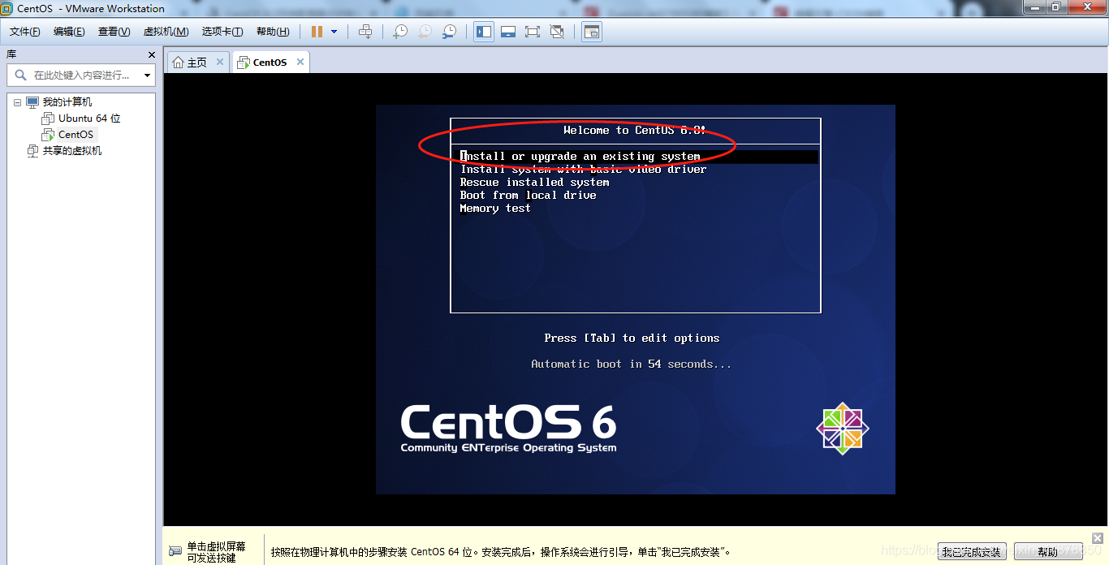1109x565 pixels.
Task: Maximize the VMware Workstation window
Action: click(1056, 7)
